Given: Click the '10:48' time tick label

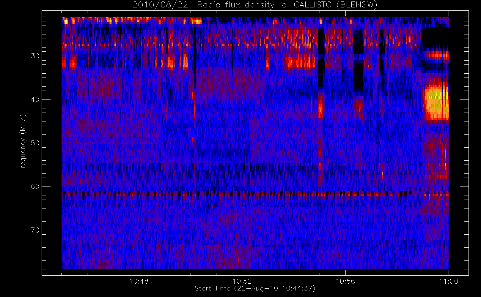Looking at the screenshot, I should tap(139, 281).
